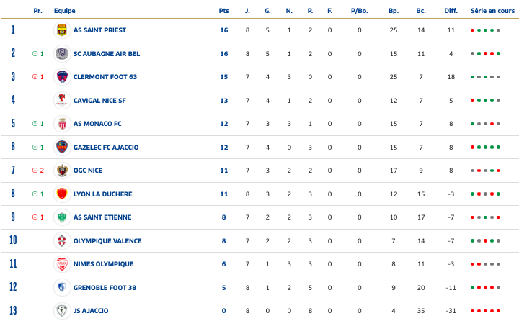Click the Clermont Foot 63 club logo
Viewport: 519px width, 321px height.
61,77
